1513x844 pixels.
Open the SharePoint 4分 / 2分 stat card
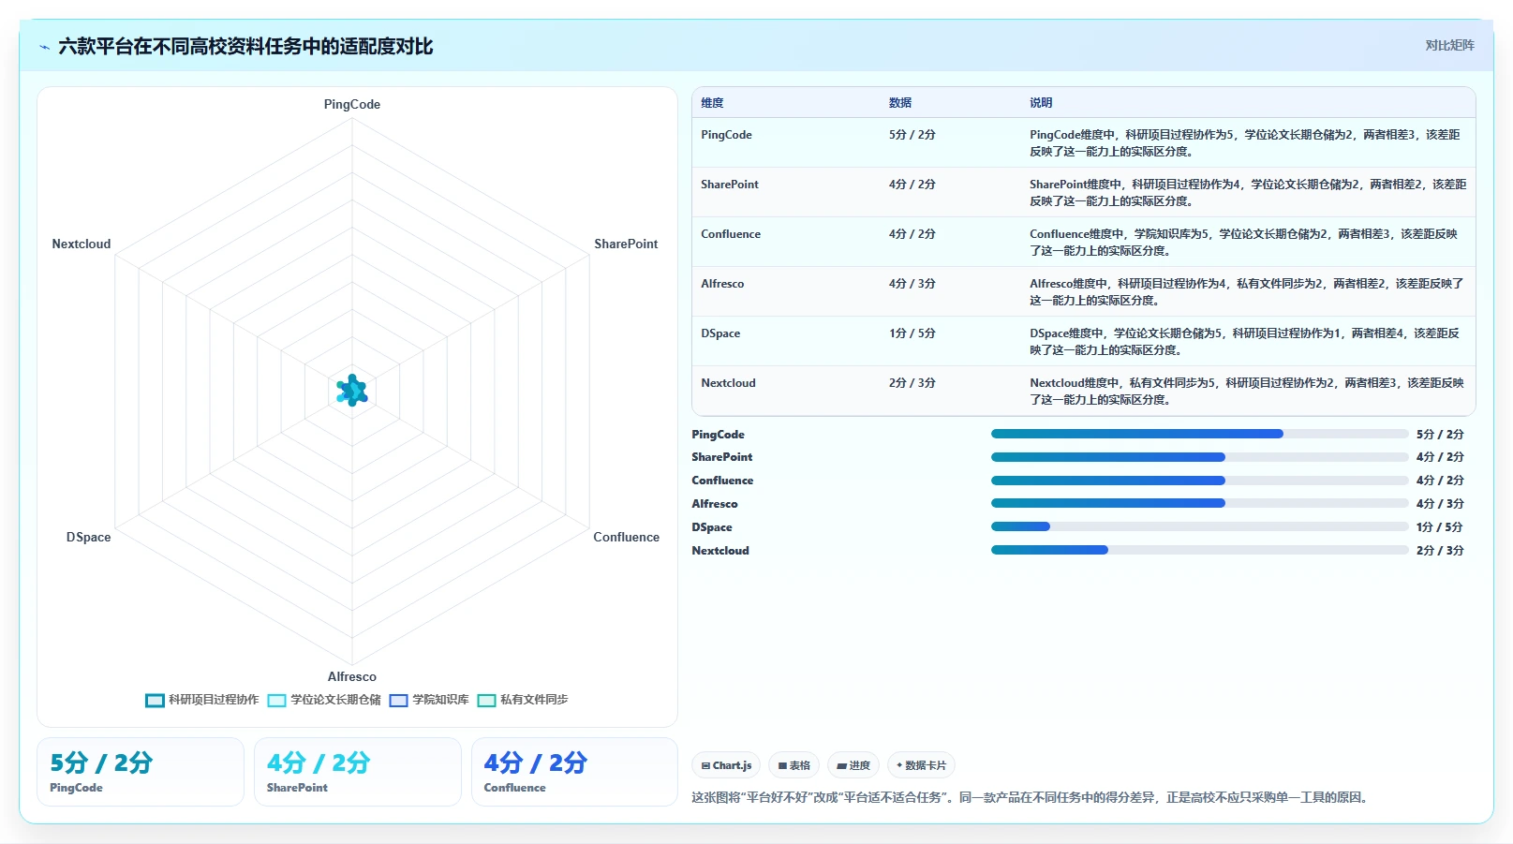pos(358,772)
